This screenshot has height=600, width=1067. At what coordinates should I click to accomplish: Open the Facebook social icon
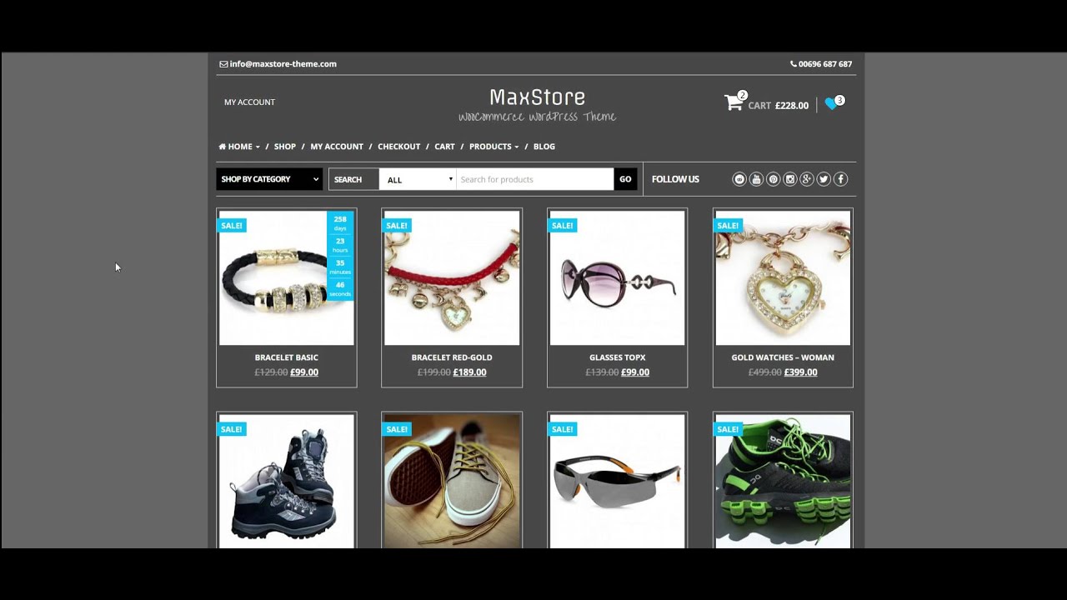pyautogui.click(x=840, y=179)
